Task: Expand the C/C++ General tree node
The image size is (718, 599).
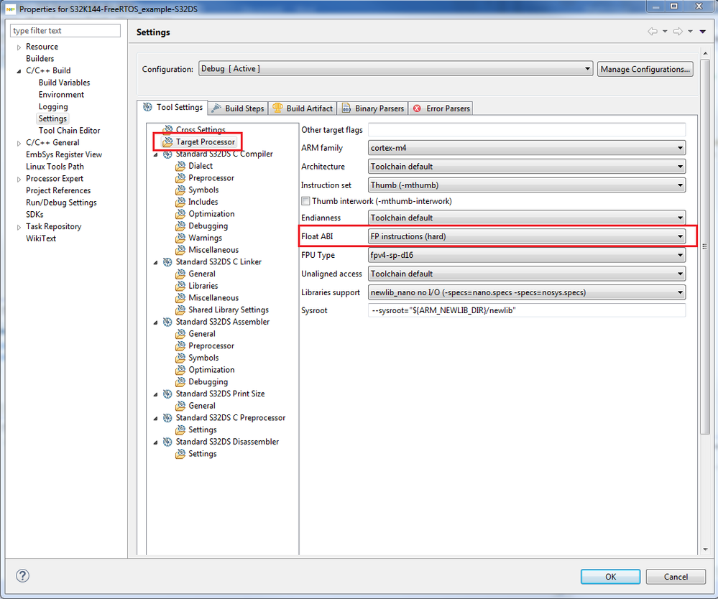Action: coord(19,143)
